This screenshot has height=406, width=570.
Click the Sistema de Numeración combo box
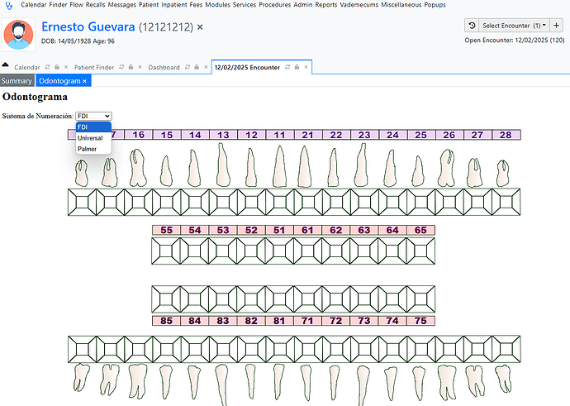[x=93, y=116]
